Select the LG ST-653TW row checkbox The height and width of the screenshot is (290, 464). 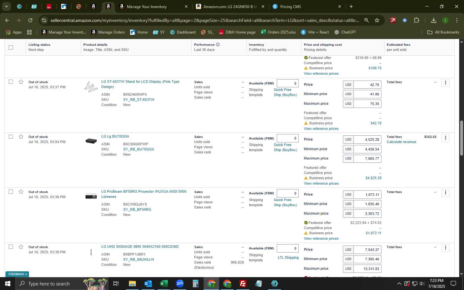11,82
